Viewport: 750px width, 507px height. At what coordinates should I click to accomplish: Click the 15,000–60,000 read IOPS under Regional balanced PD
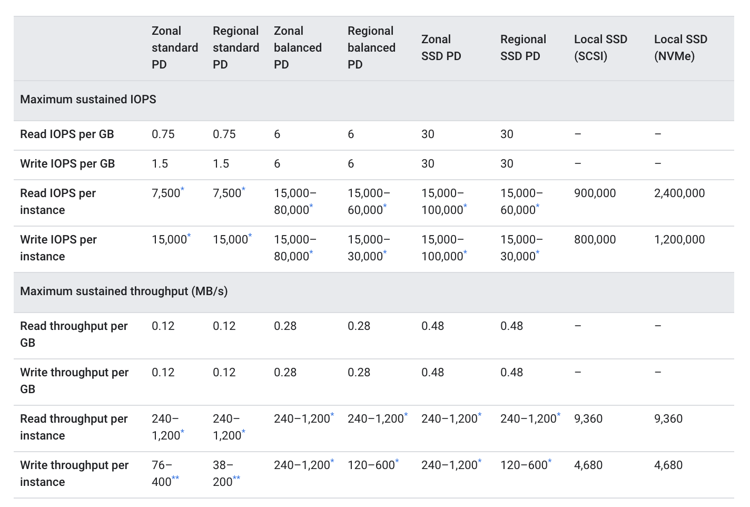(369, 201)
